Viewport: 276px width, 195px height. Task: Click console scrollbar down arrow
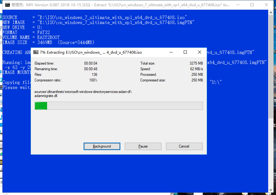(x=271, y=190)
